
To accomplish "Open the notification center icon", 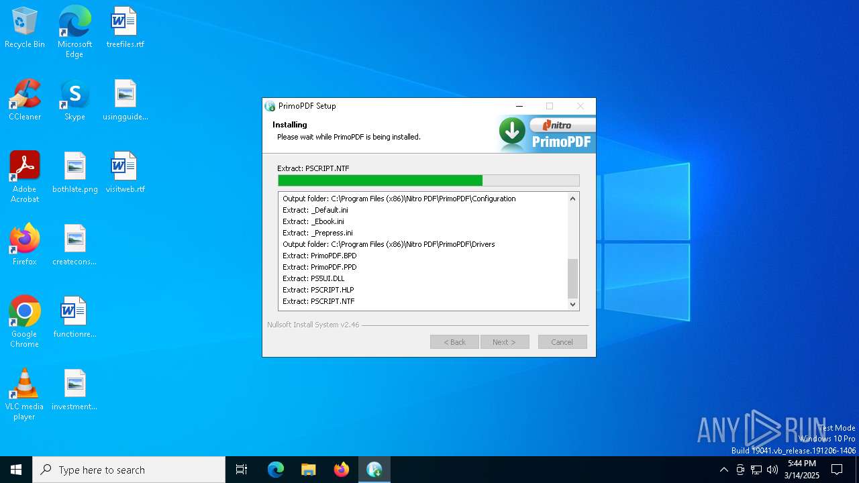I will click(837, 470).
